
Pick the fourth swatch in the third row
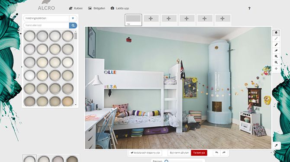(x=68, y=62)
